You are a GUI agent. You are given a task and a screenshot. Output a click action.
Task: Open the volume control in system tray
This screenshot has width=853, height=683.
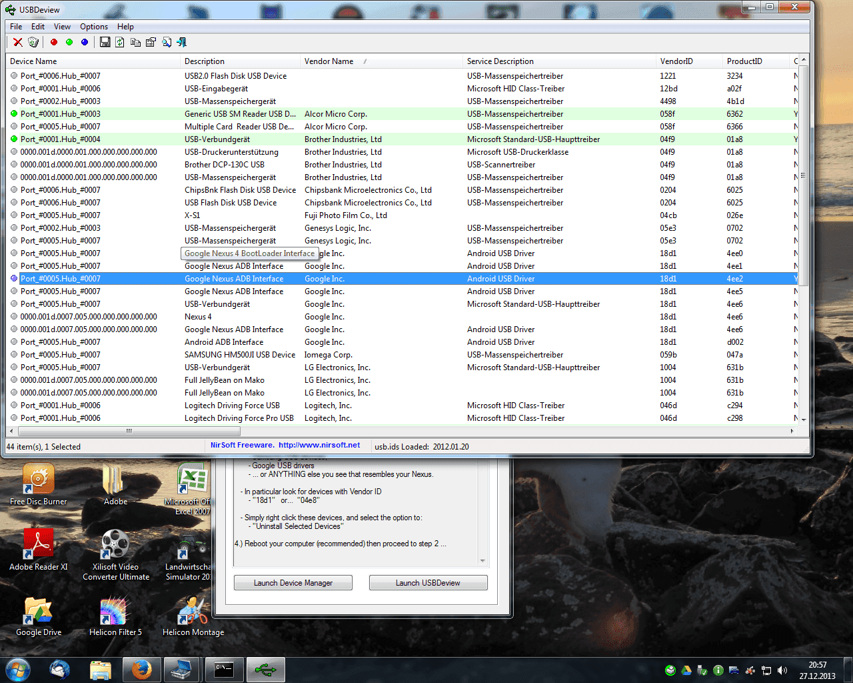pyautogui.click(x=782, y=670)
